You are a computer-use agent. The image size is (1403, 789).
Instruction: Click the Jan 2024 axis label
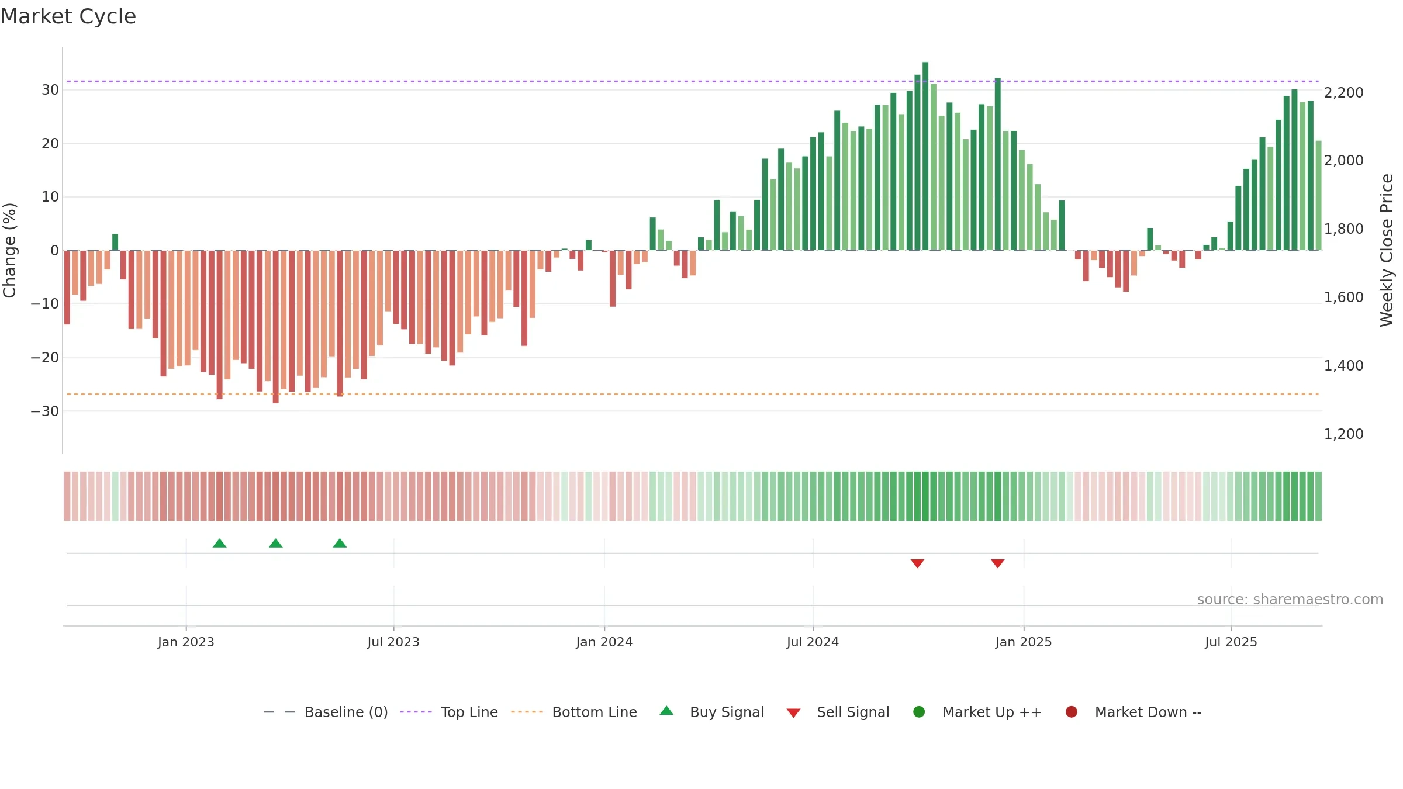coord(604,642)
